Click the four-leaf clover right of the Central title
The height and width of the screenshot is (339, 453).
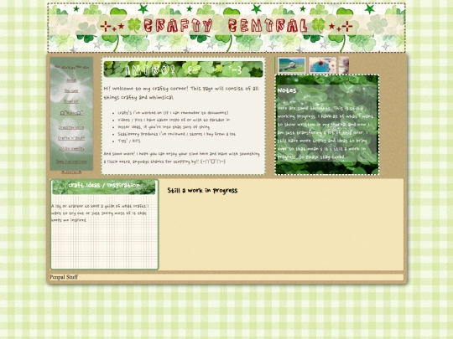pyautogui.click(x=319, y=26)
